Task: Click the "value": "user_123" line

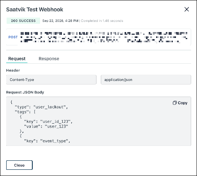Action: tap(46, 126)
